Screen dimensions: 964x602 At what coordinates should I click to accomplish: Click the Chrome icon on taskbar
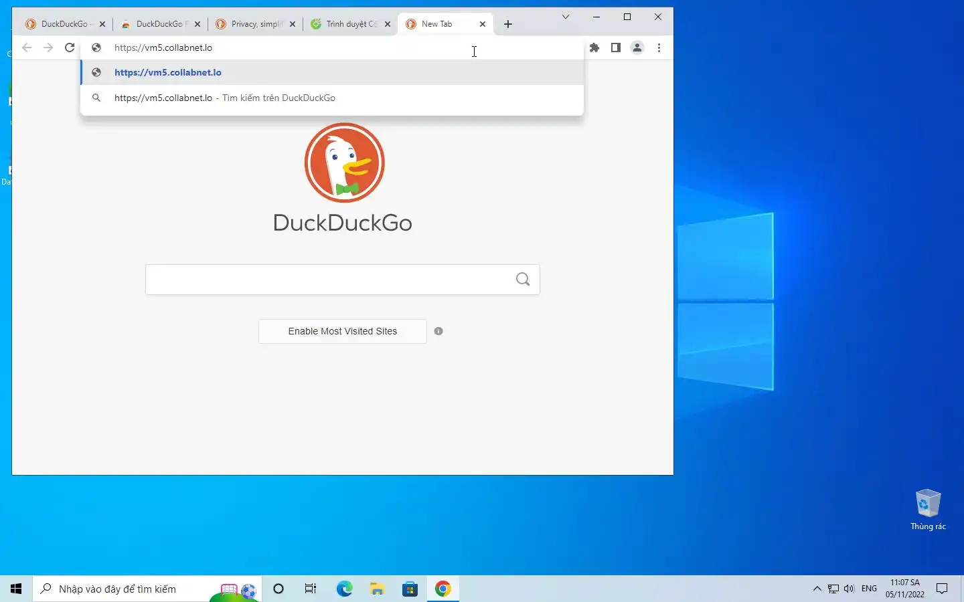pos(443,589)
